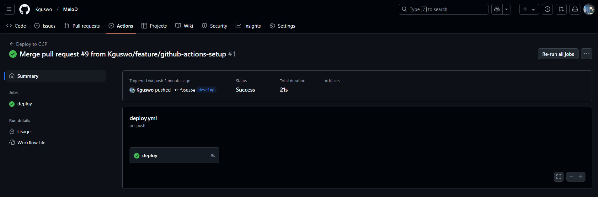Open the create new plus dropdown
Screen dimensions: 598x197
coord(529,9)
